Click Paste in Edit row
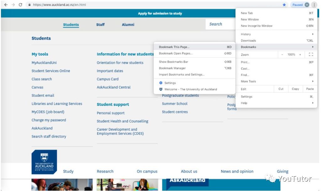322x192 pixels. (310, 89)
